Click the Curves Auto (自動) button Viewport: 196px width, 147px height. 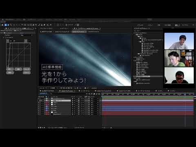18,69
